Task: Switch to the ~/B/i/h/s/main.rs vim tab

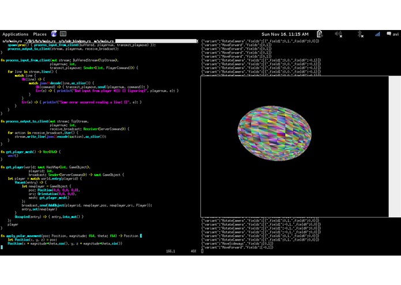Action: coord(40,41)
